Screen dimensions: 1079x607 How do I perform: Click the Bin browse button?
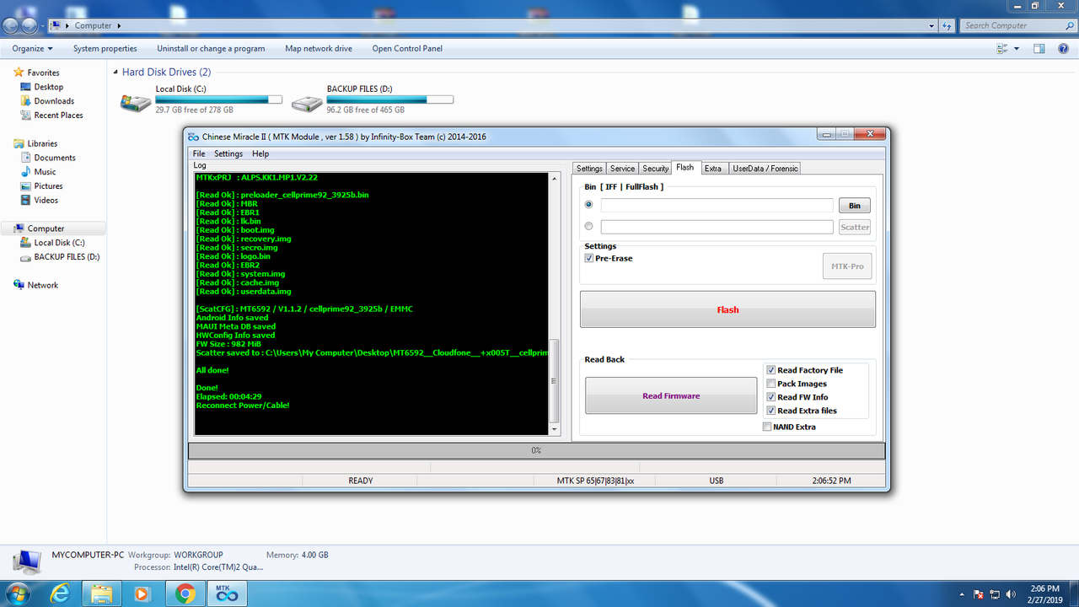click(x=855, y=206)
